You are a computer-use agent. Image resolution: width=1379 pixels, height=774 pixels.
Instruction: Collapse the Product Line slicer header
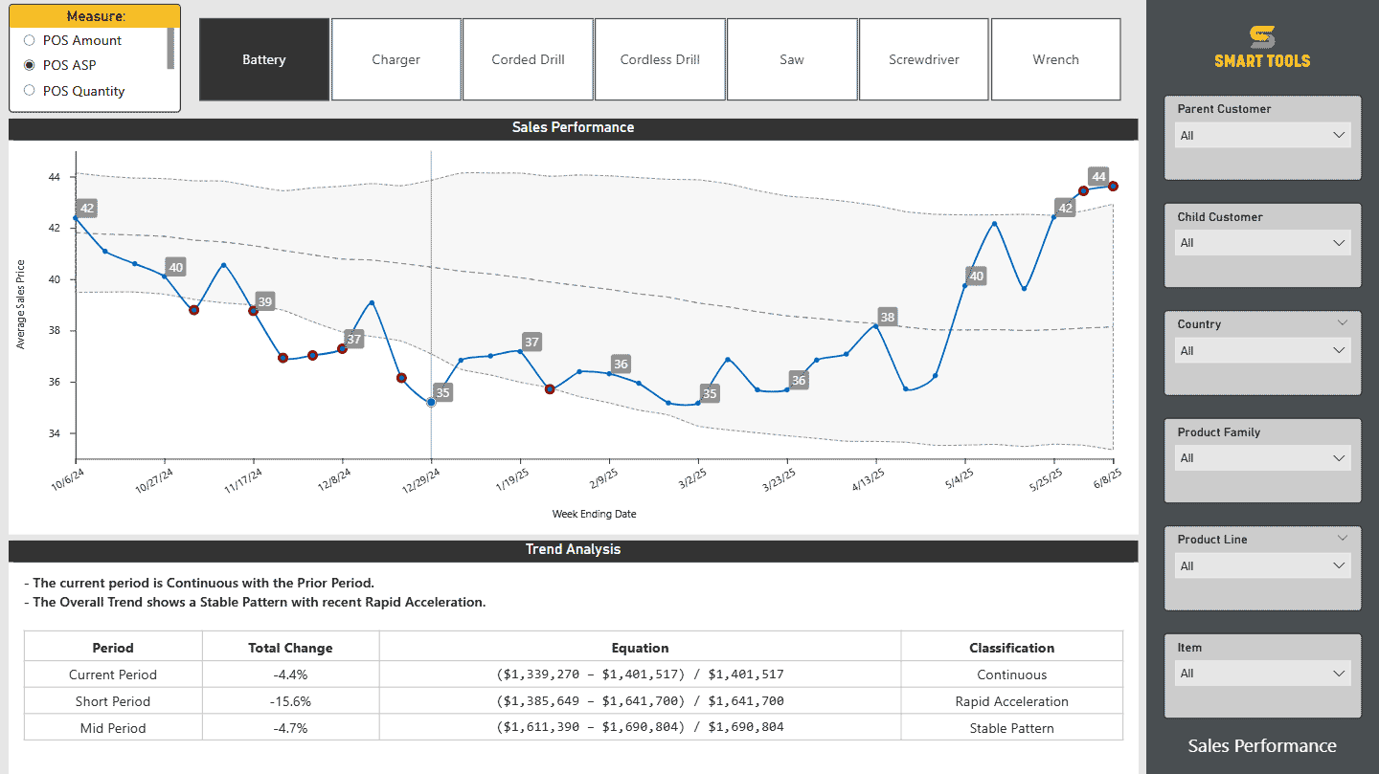(1345, 538)
